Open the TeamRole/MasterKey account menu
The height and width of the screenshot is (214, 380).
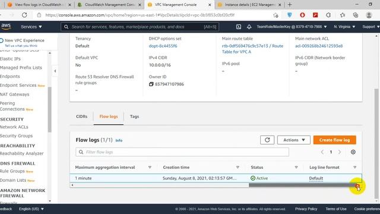click(x=292, y=27)
